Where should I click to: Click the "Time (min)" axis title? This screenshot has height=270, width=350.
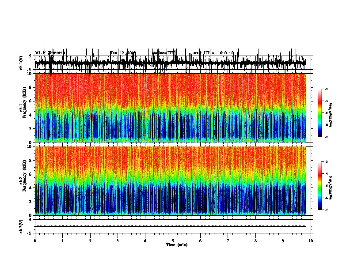tap(177, 245)
